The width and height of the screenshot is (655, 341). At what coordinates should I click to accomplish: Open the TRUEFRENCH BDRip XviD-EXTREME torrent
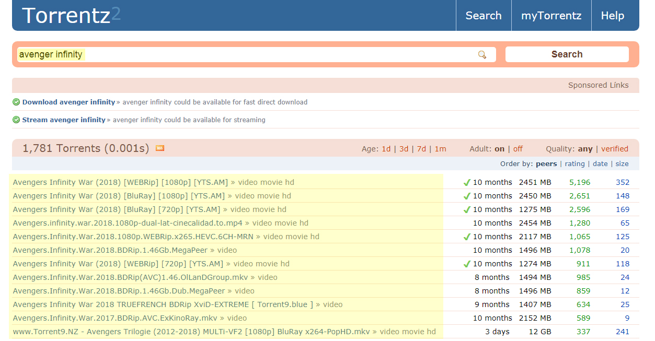point(163,304)
